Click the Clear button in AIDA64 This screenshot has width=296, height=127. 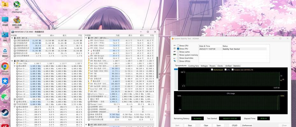206,125
